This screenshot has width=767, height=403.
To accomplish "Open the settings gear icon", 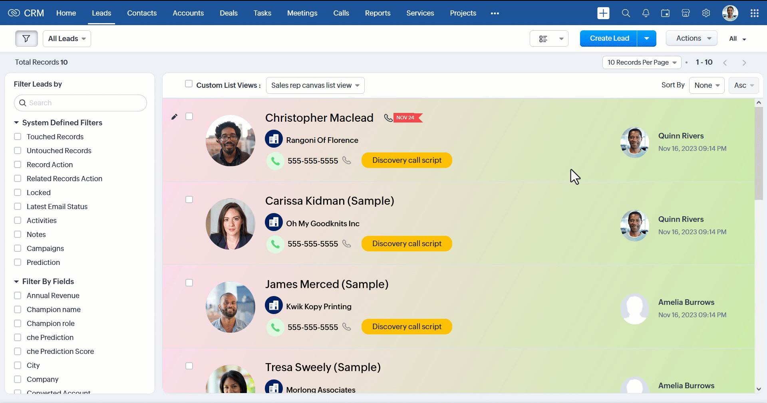I will 706,13.
